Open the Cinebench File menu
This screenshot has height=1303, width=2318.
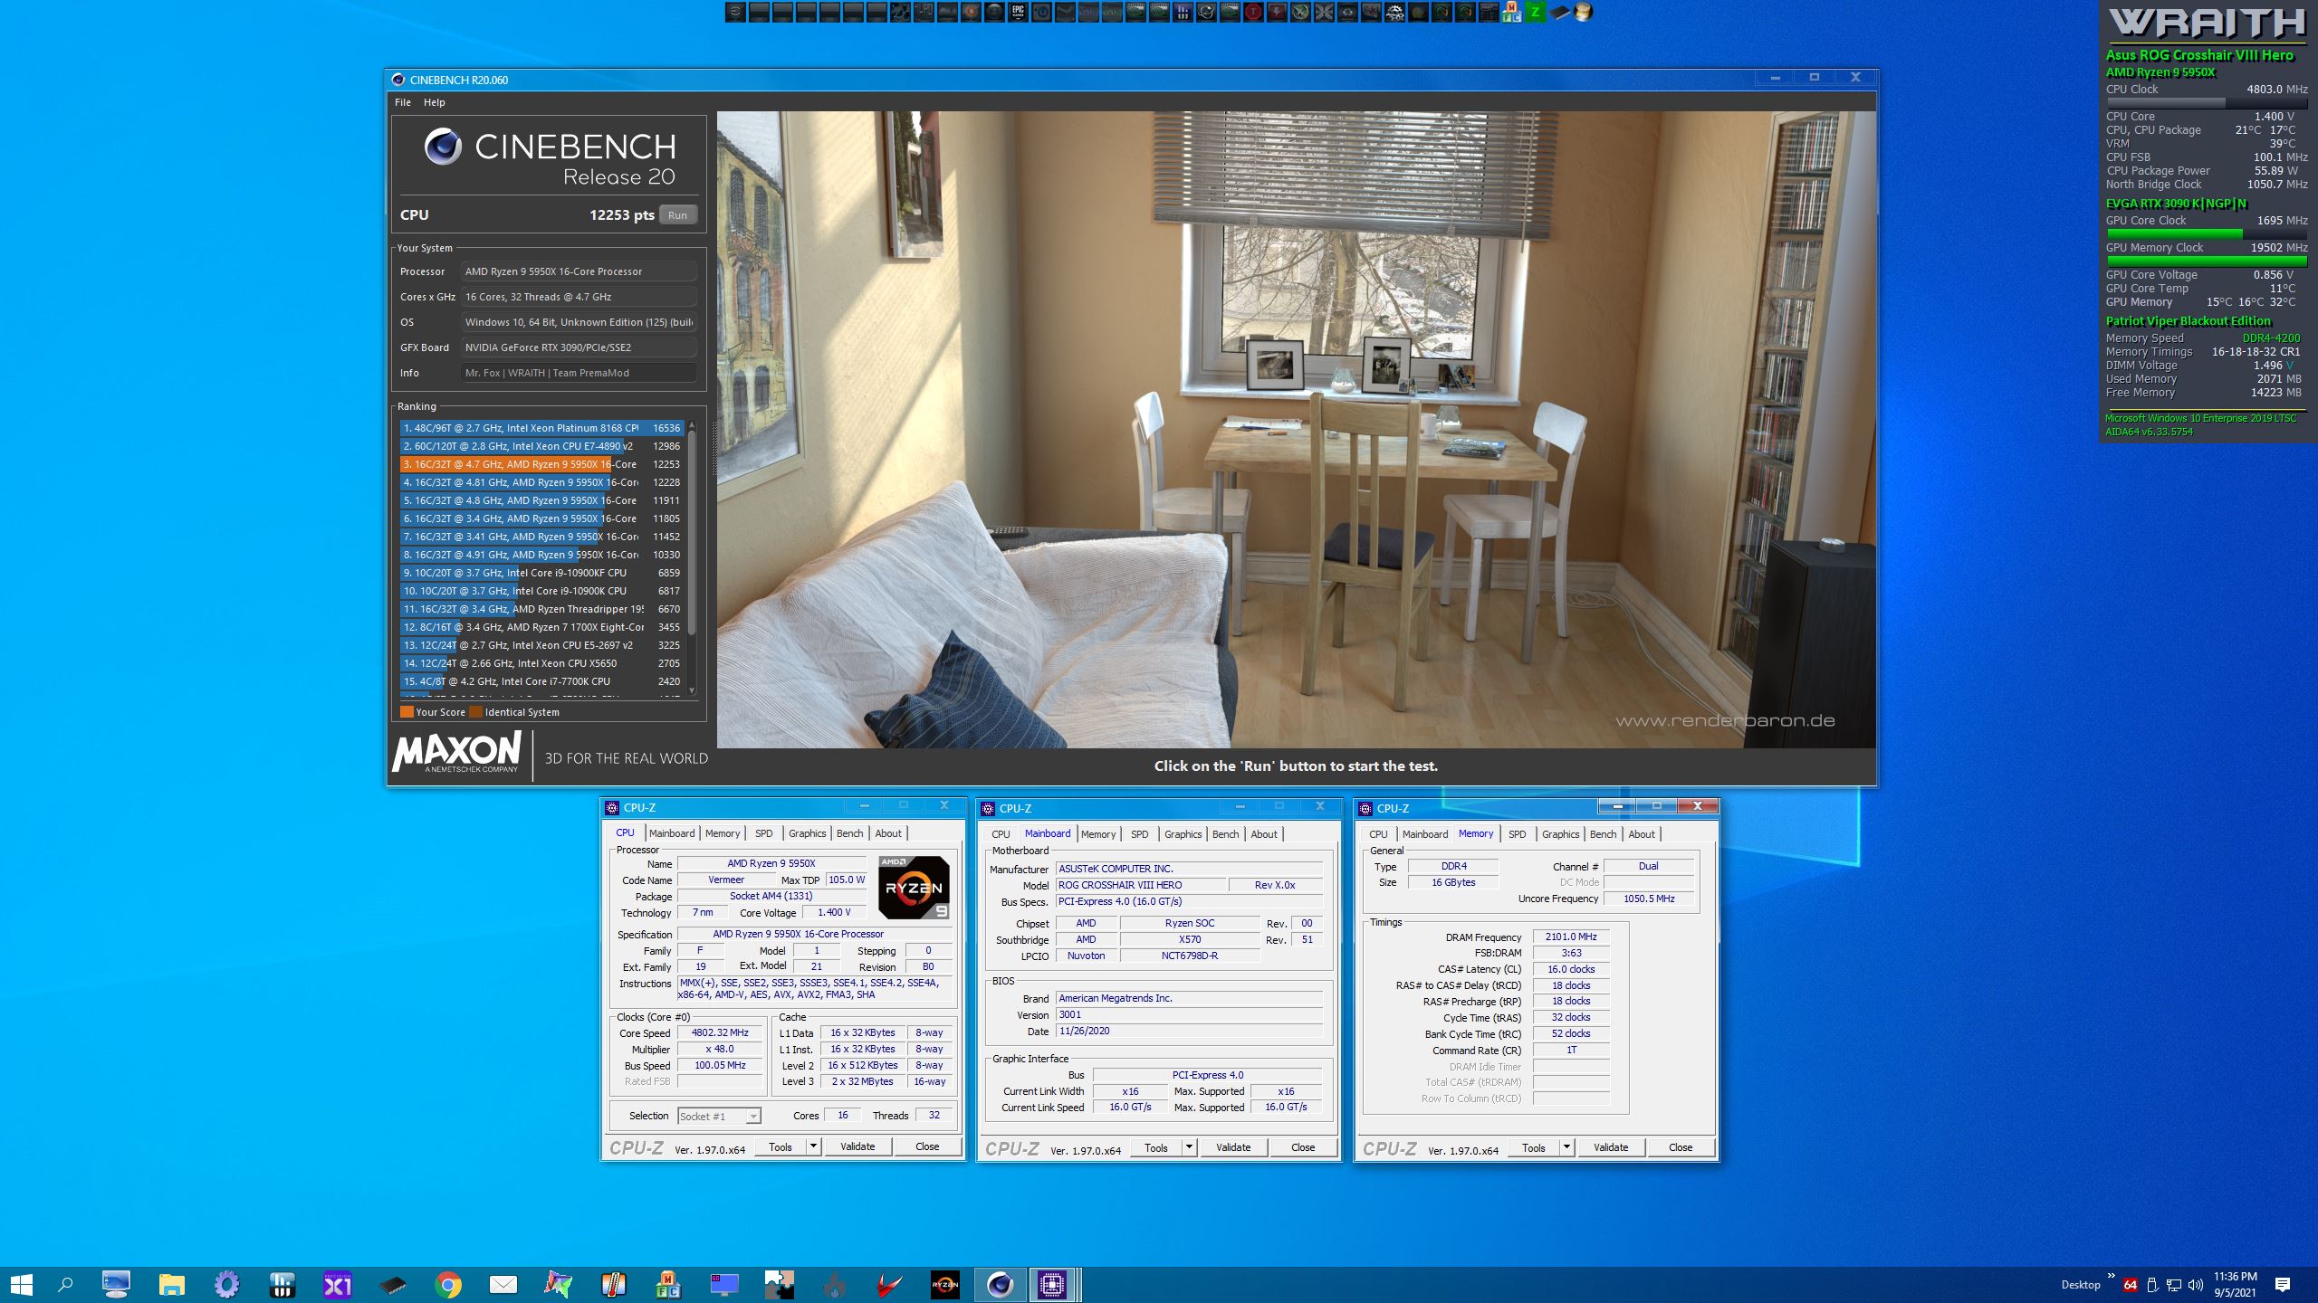pos(403,102)
